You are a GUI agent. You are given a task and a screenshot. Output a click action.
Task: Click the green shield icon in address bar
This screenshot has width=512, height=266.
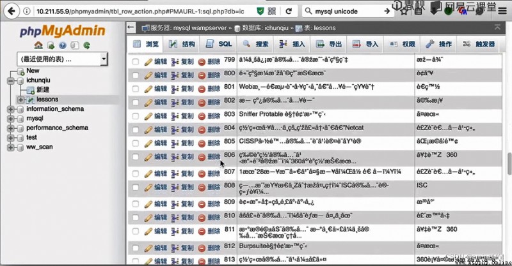(x=260, y=11)
